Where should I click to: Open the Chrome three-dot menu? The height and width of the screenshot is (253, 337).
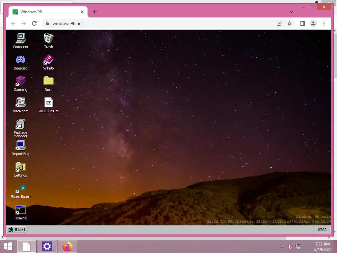pyautogui.click(x=324, y=23)
